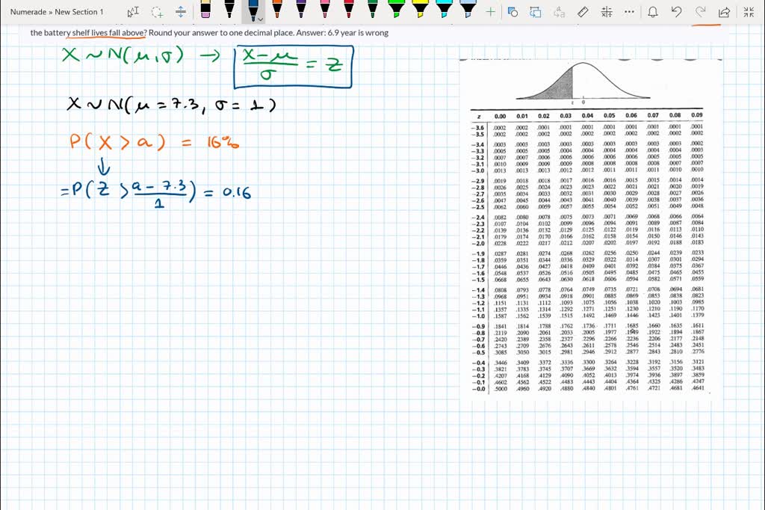Activate Ink to Shape conversion
The height and width of the screenshot is (510, 765).
coord(536,12)
